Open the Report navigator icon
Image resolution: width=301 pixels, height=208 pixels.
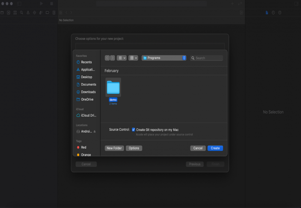click(54, 12)
